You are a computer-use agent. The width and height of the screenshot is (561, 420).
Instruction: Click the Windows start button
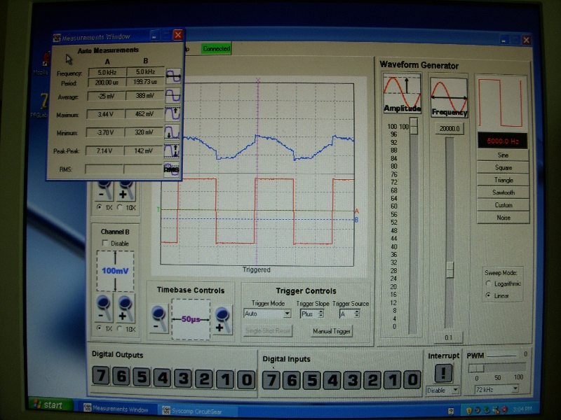point(52,405)
